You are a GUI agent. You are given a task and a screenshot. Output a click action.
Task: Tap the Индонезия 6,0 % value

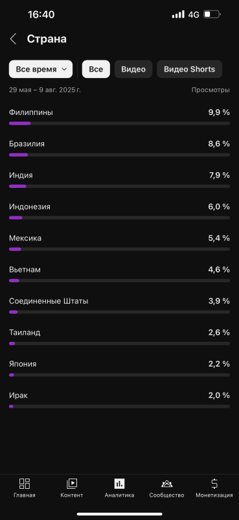click(219, 207)
